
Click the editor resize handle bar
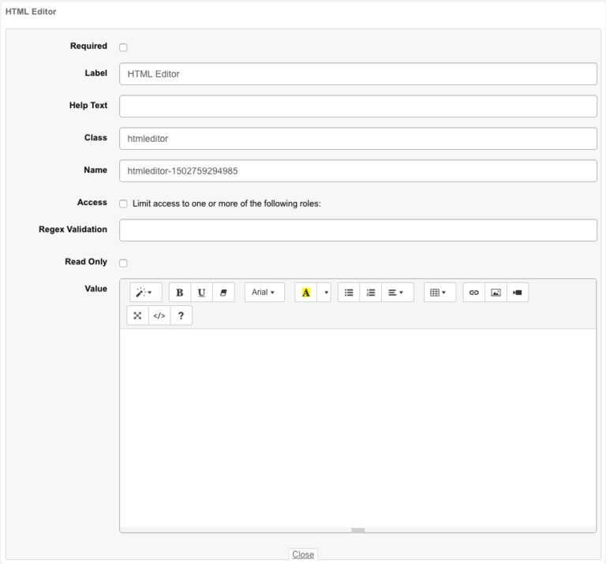pyautogui.click(x=358, y=530)
